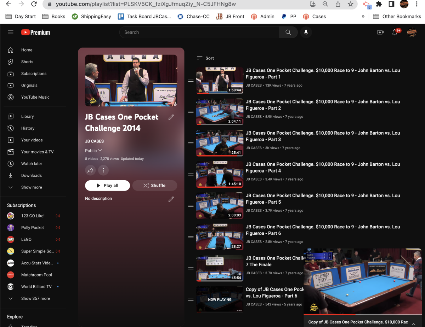The width and height of the screenshot is (425, 327).
Task: Edit playlist title with pencil icon
Action: 171,117
